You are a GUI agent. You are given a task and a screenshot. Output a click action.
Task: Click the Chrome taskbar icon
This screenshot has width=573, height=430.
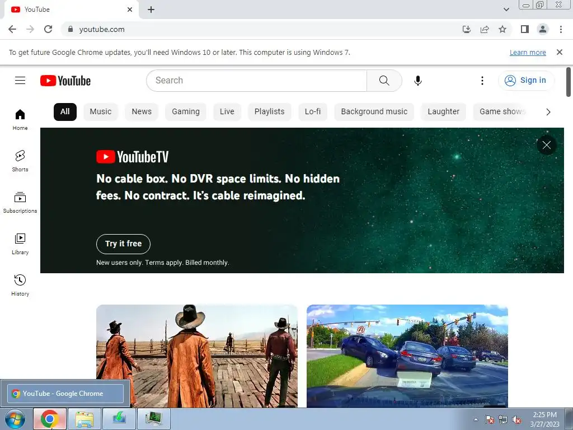tap(50, 419)
